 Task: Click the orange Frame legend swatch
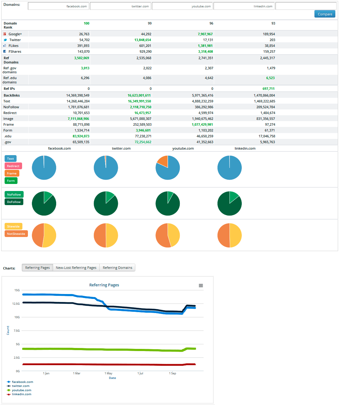coord(12,174)
